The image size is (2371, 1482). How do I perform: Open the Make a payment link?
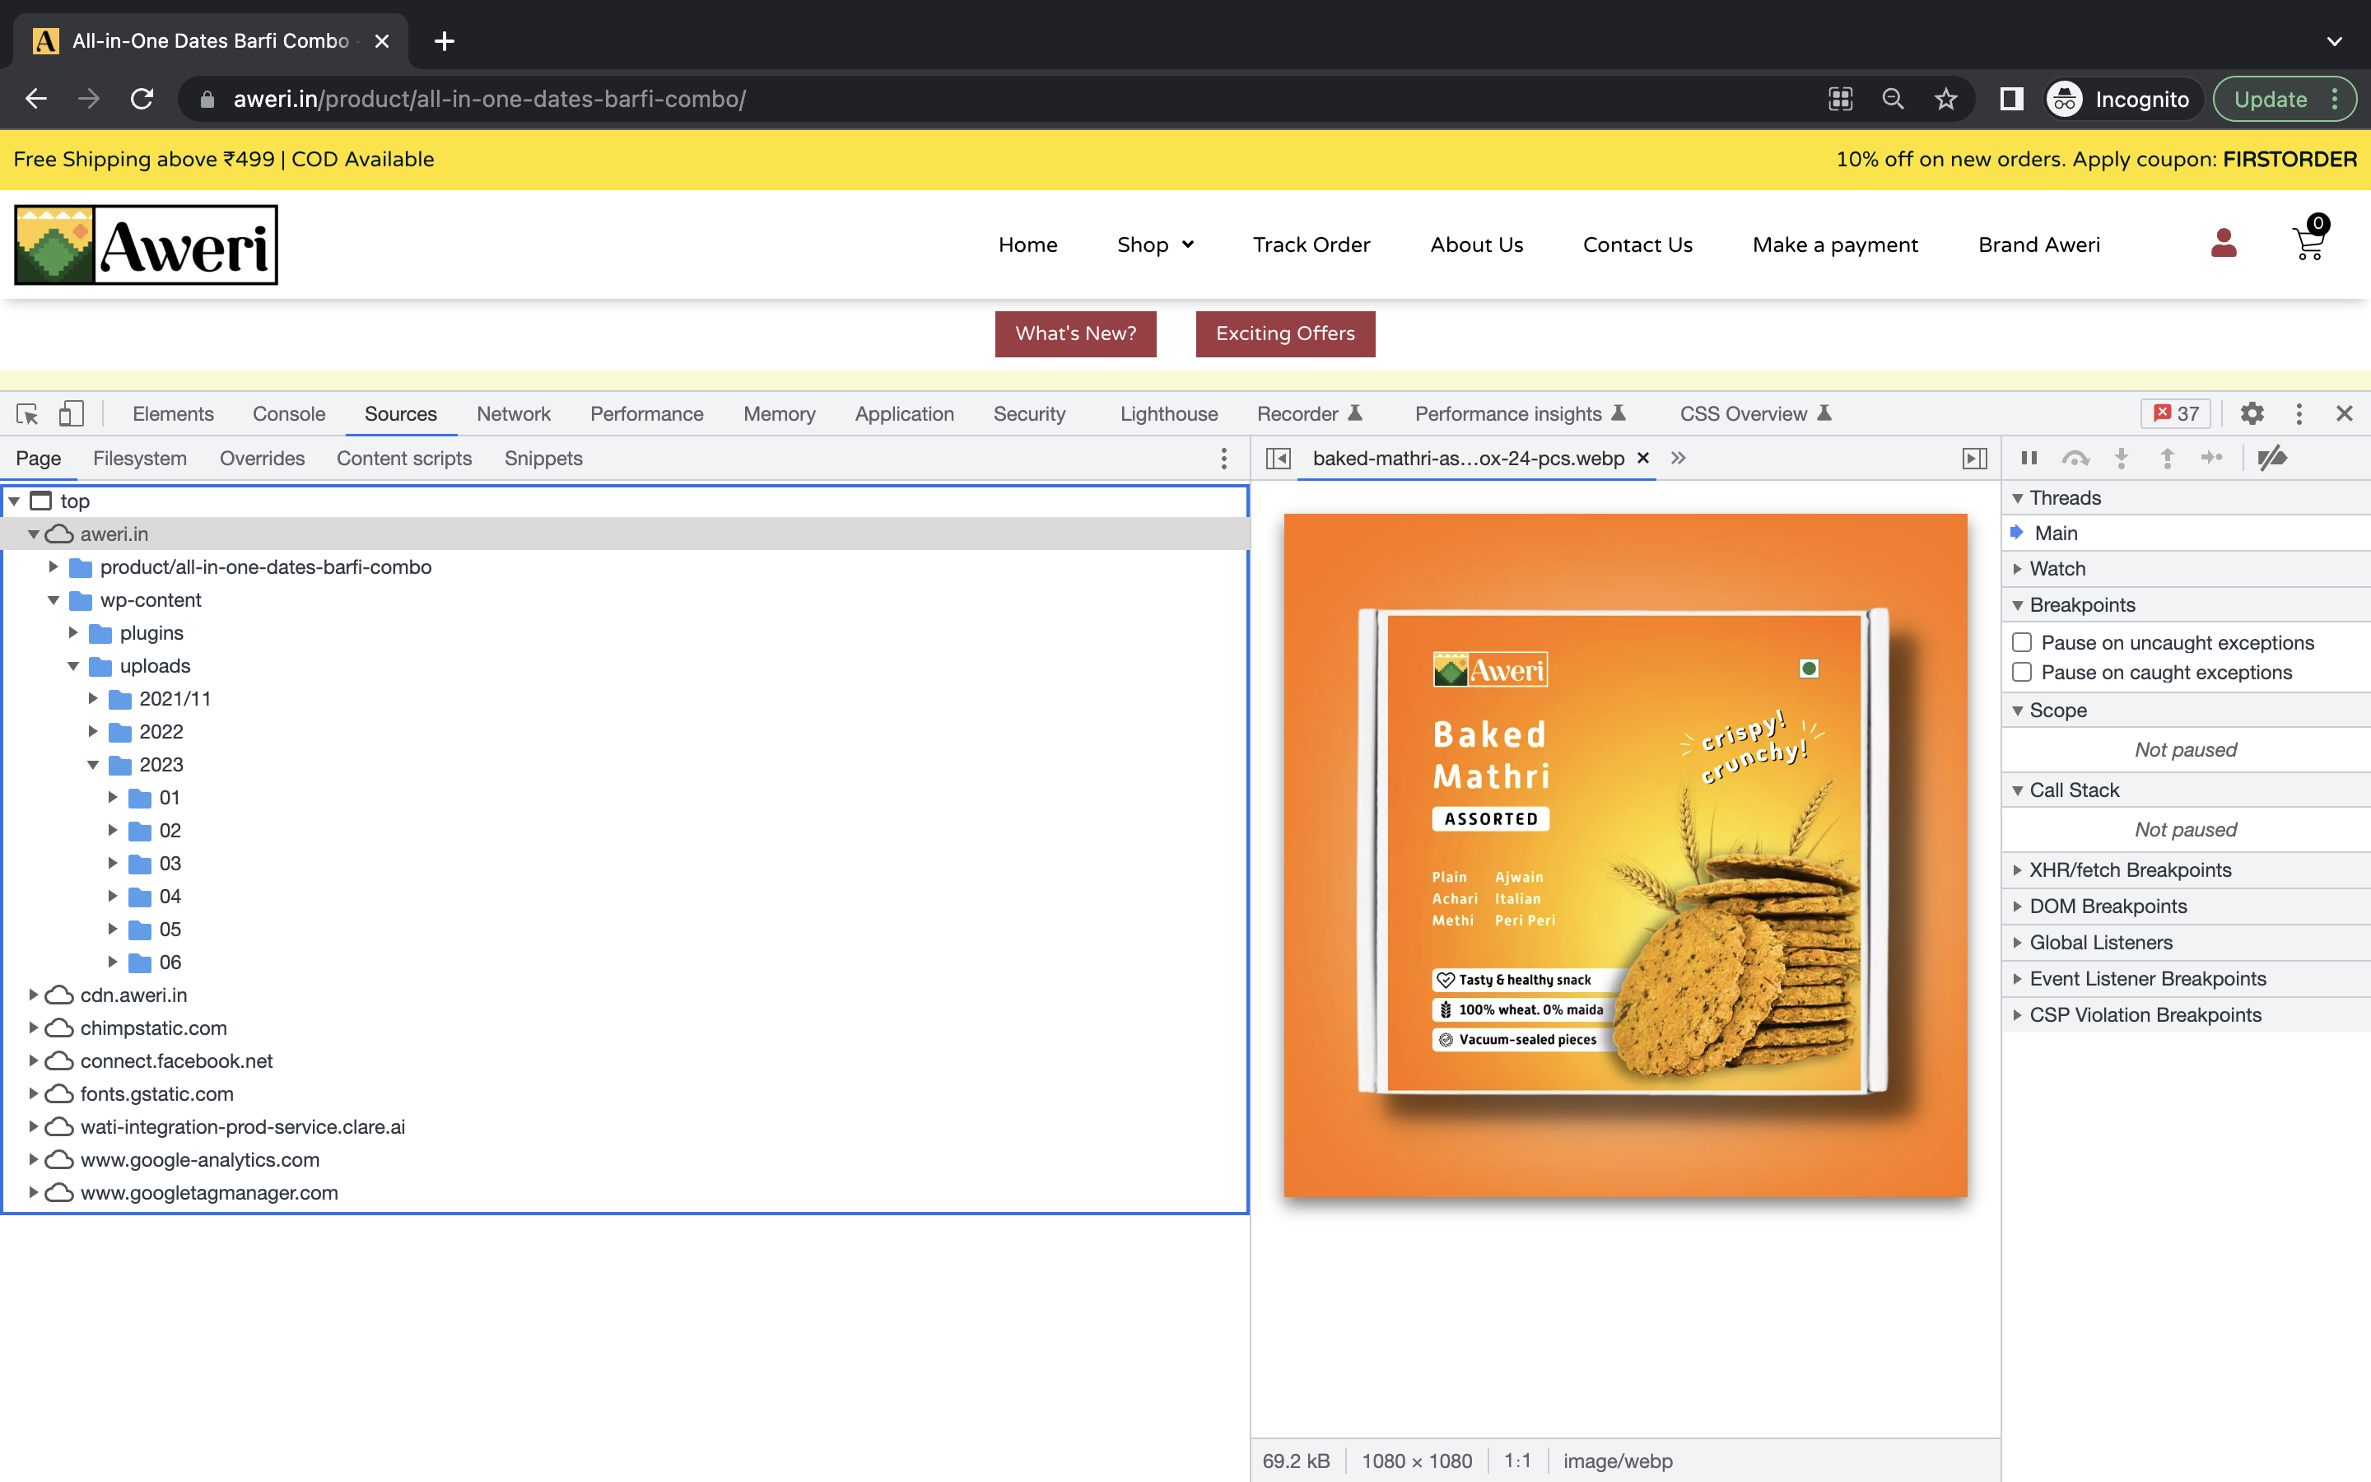tap(1835, 245)
